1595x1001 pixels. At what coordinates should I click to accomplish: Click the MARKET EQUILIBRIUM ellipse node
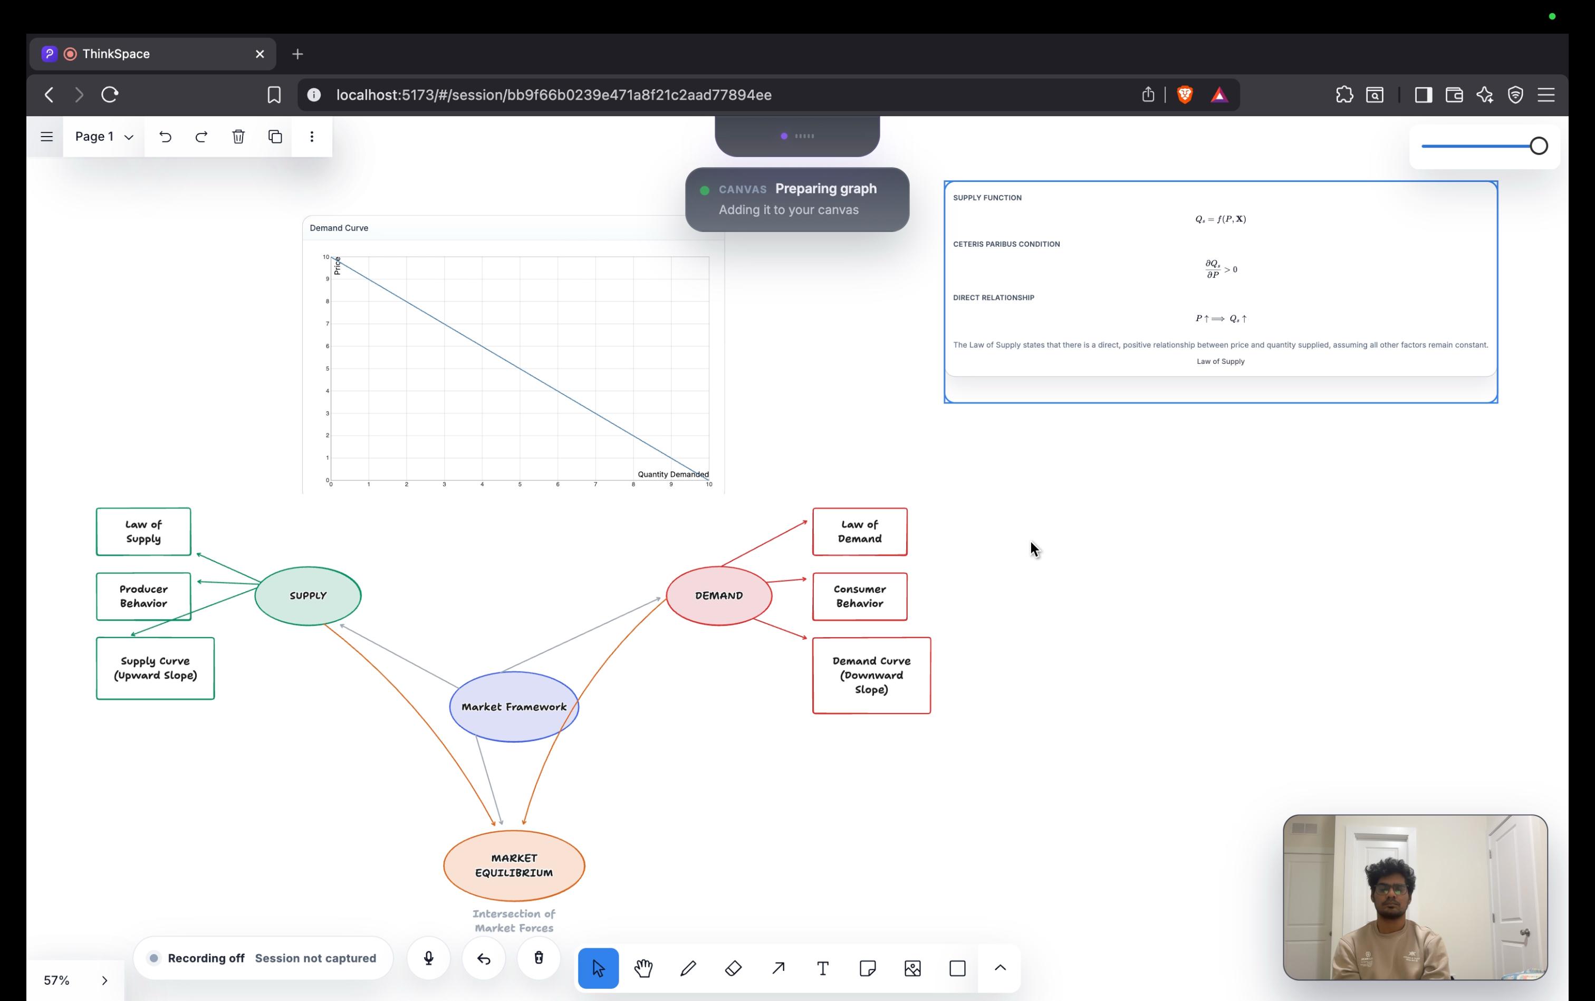514,865
